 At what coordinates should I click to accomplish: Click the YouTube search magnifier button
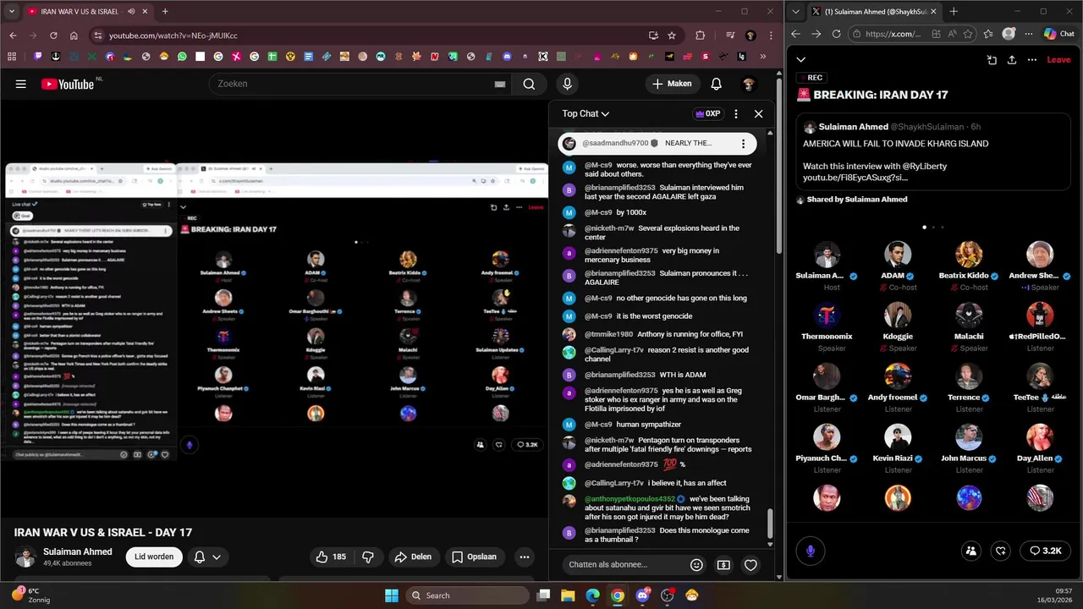(x=529, y=84)
